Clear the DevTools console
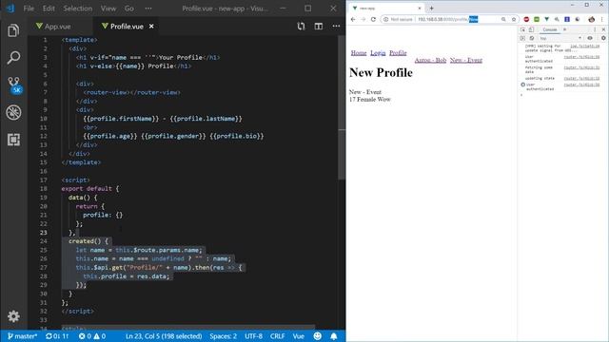 [531, 38]
